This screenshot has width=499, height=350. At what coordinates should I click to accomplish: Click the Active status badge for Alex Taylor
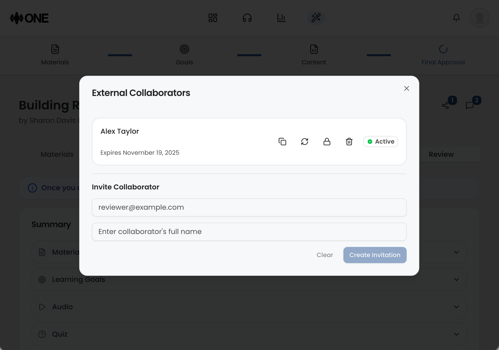pos(381,142)
